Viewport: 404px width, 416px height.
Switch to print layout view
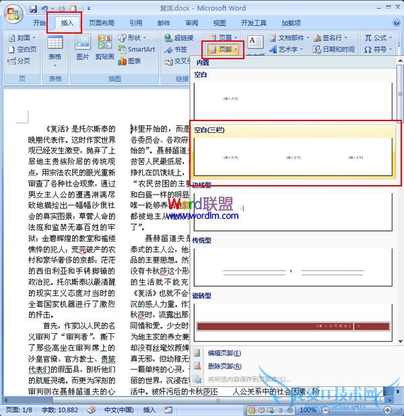tap(251, 410)
